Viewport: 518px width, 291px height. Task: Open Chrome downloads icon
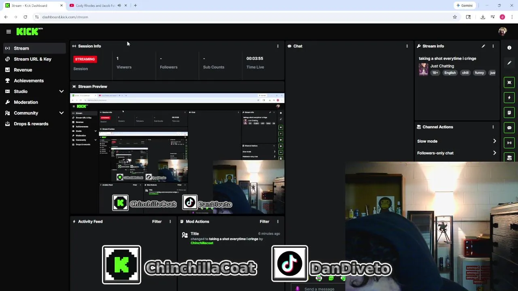click(483, 17)
